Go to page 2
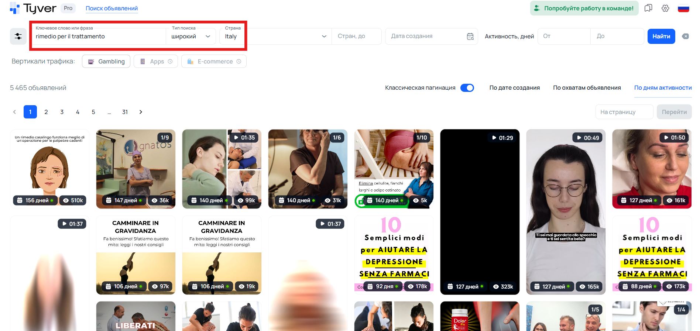Viewport: 700px width, 331px height. coord(46,112)
